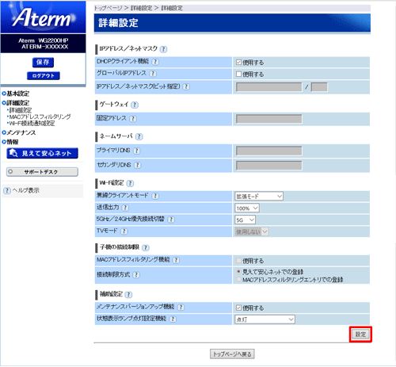Select MACアドレスフィルタリング submenu item
Screen dimensions: 396x367
pos(40,117)
